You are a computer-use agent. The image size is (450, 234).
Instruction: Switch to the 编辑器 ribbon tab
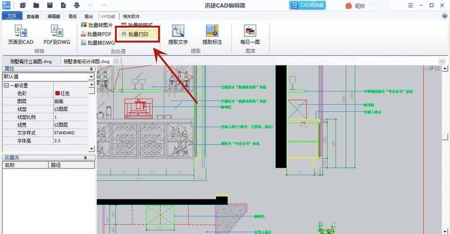click(x=54, y=16)
